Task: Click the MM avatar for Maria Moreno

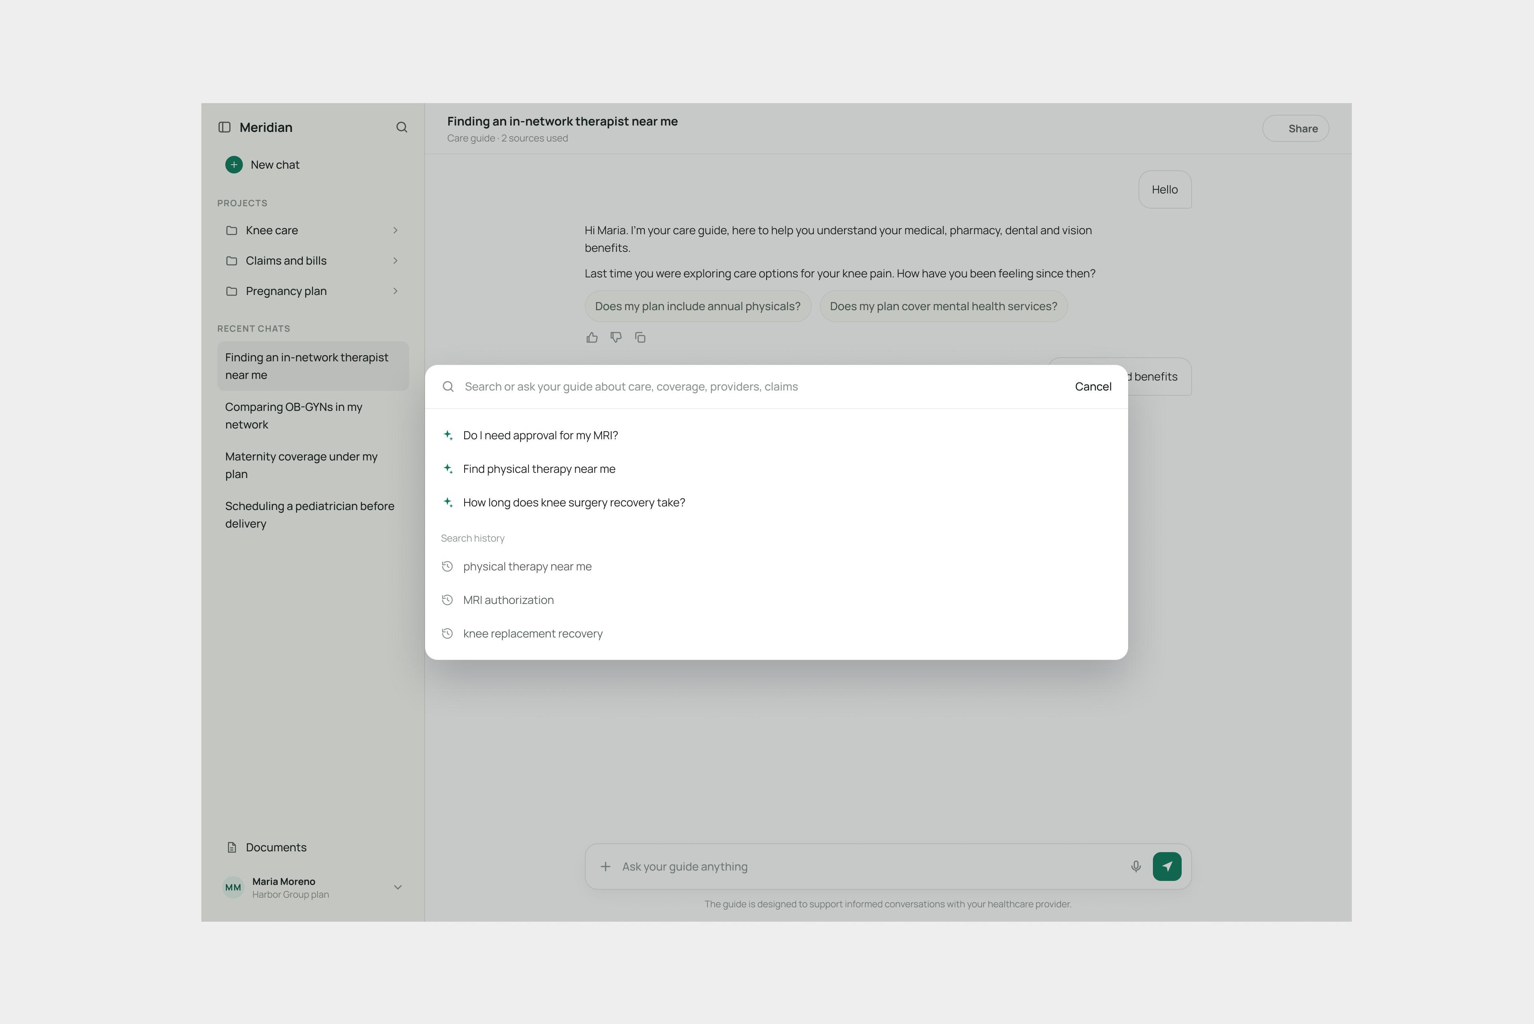Action: pyautogui.click(x=233, y=888)
